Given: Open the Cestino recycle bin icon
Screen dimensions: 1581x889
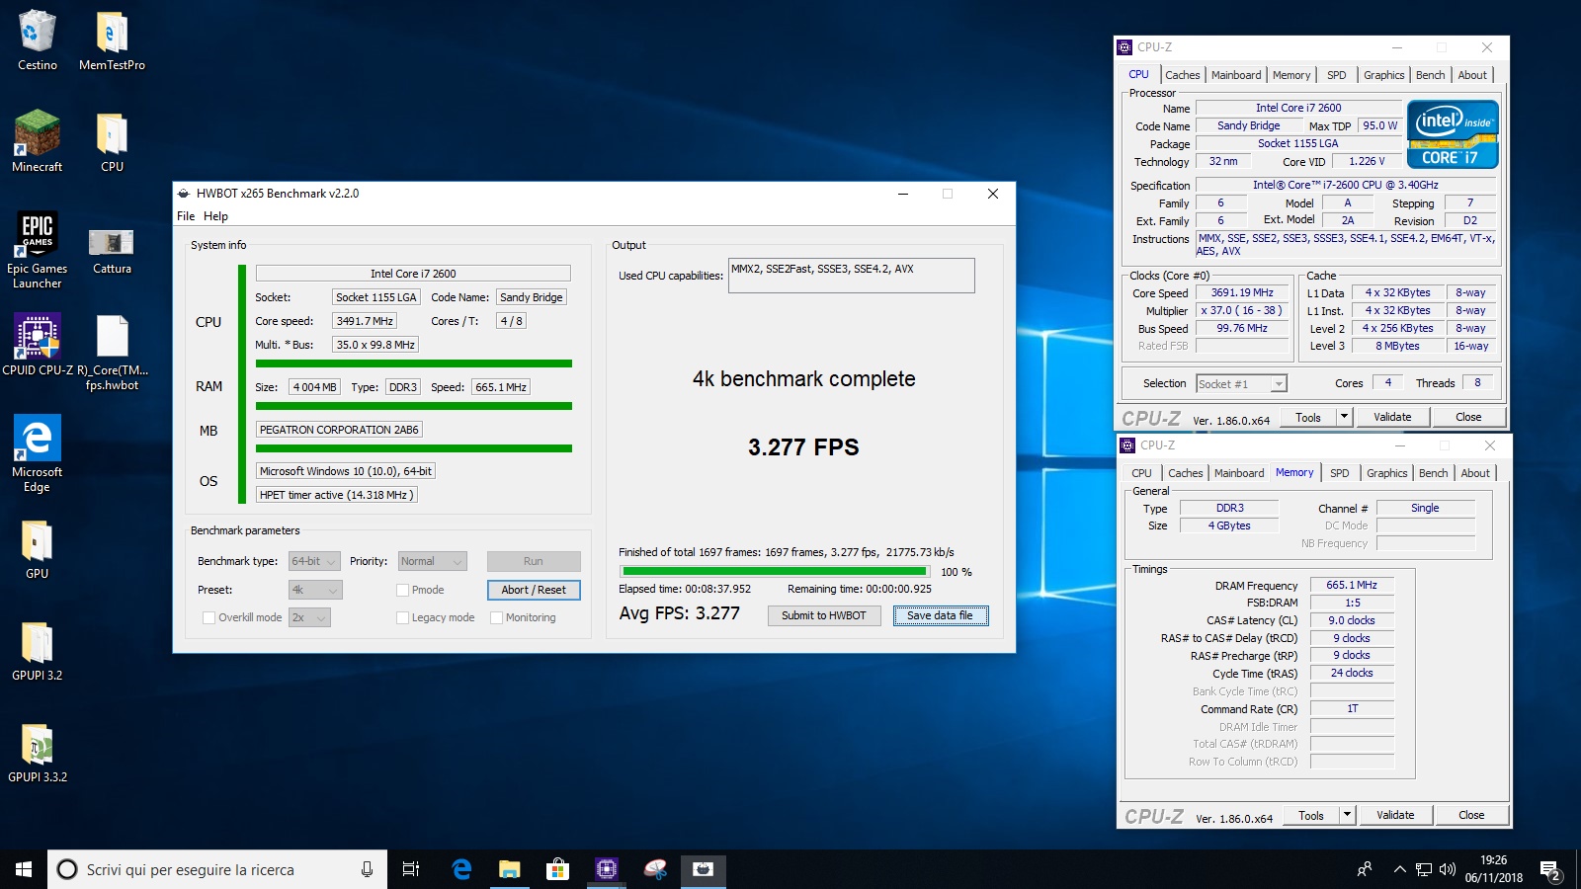Looking at the screenshot, I should 37,40.
